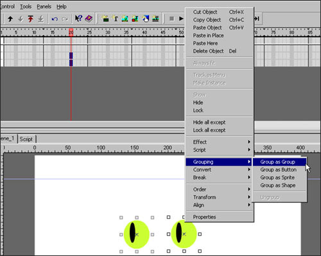
Task: Click the disabled Ungroup entry
Action: coord(279,197)
